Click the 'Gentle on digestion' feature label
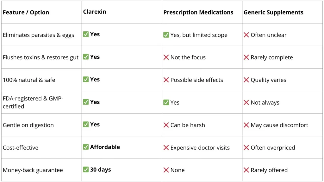 [28, 125]
